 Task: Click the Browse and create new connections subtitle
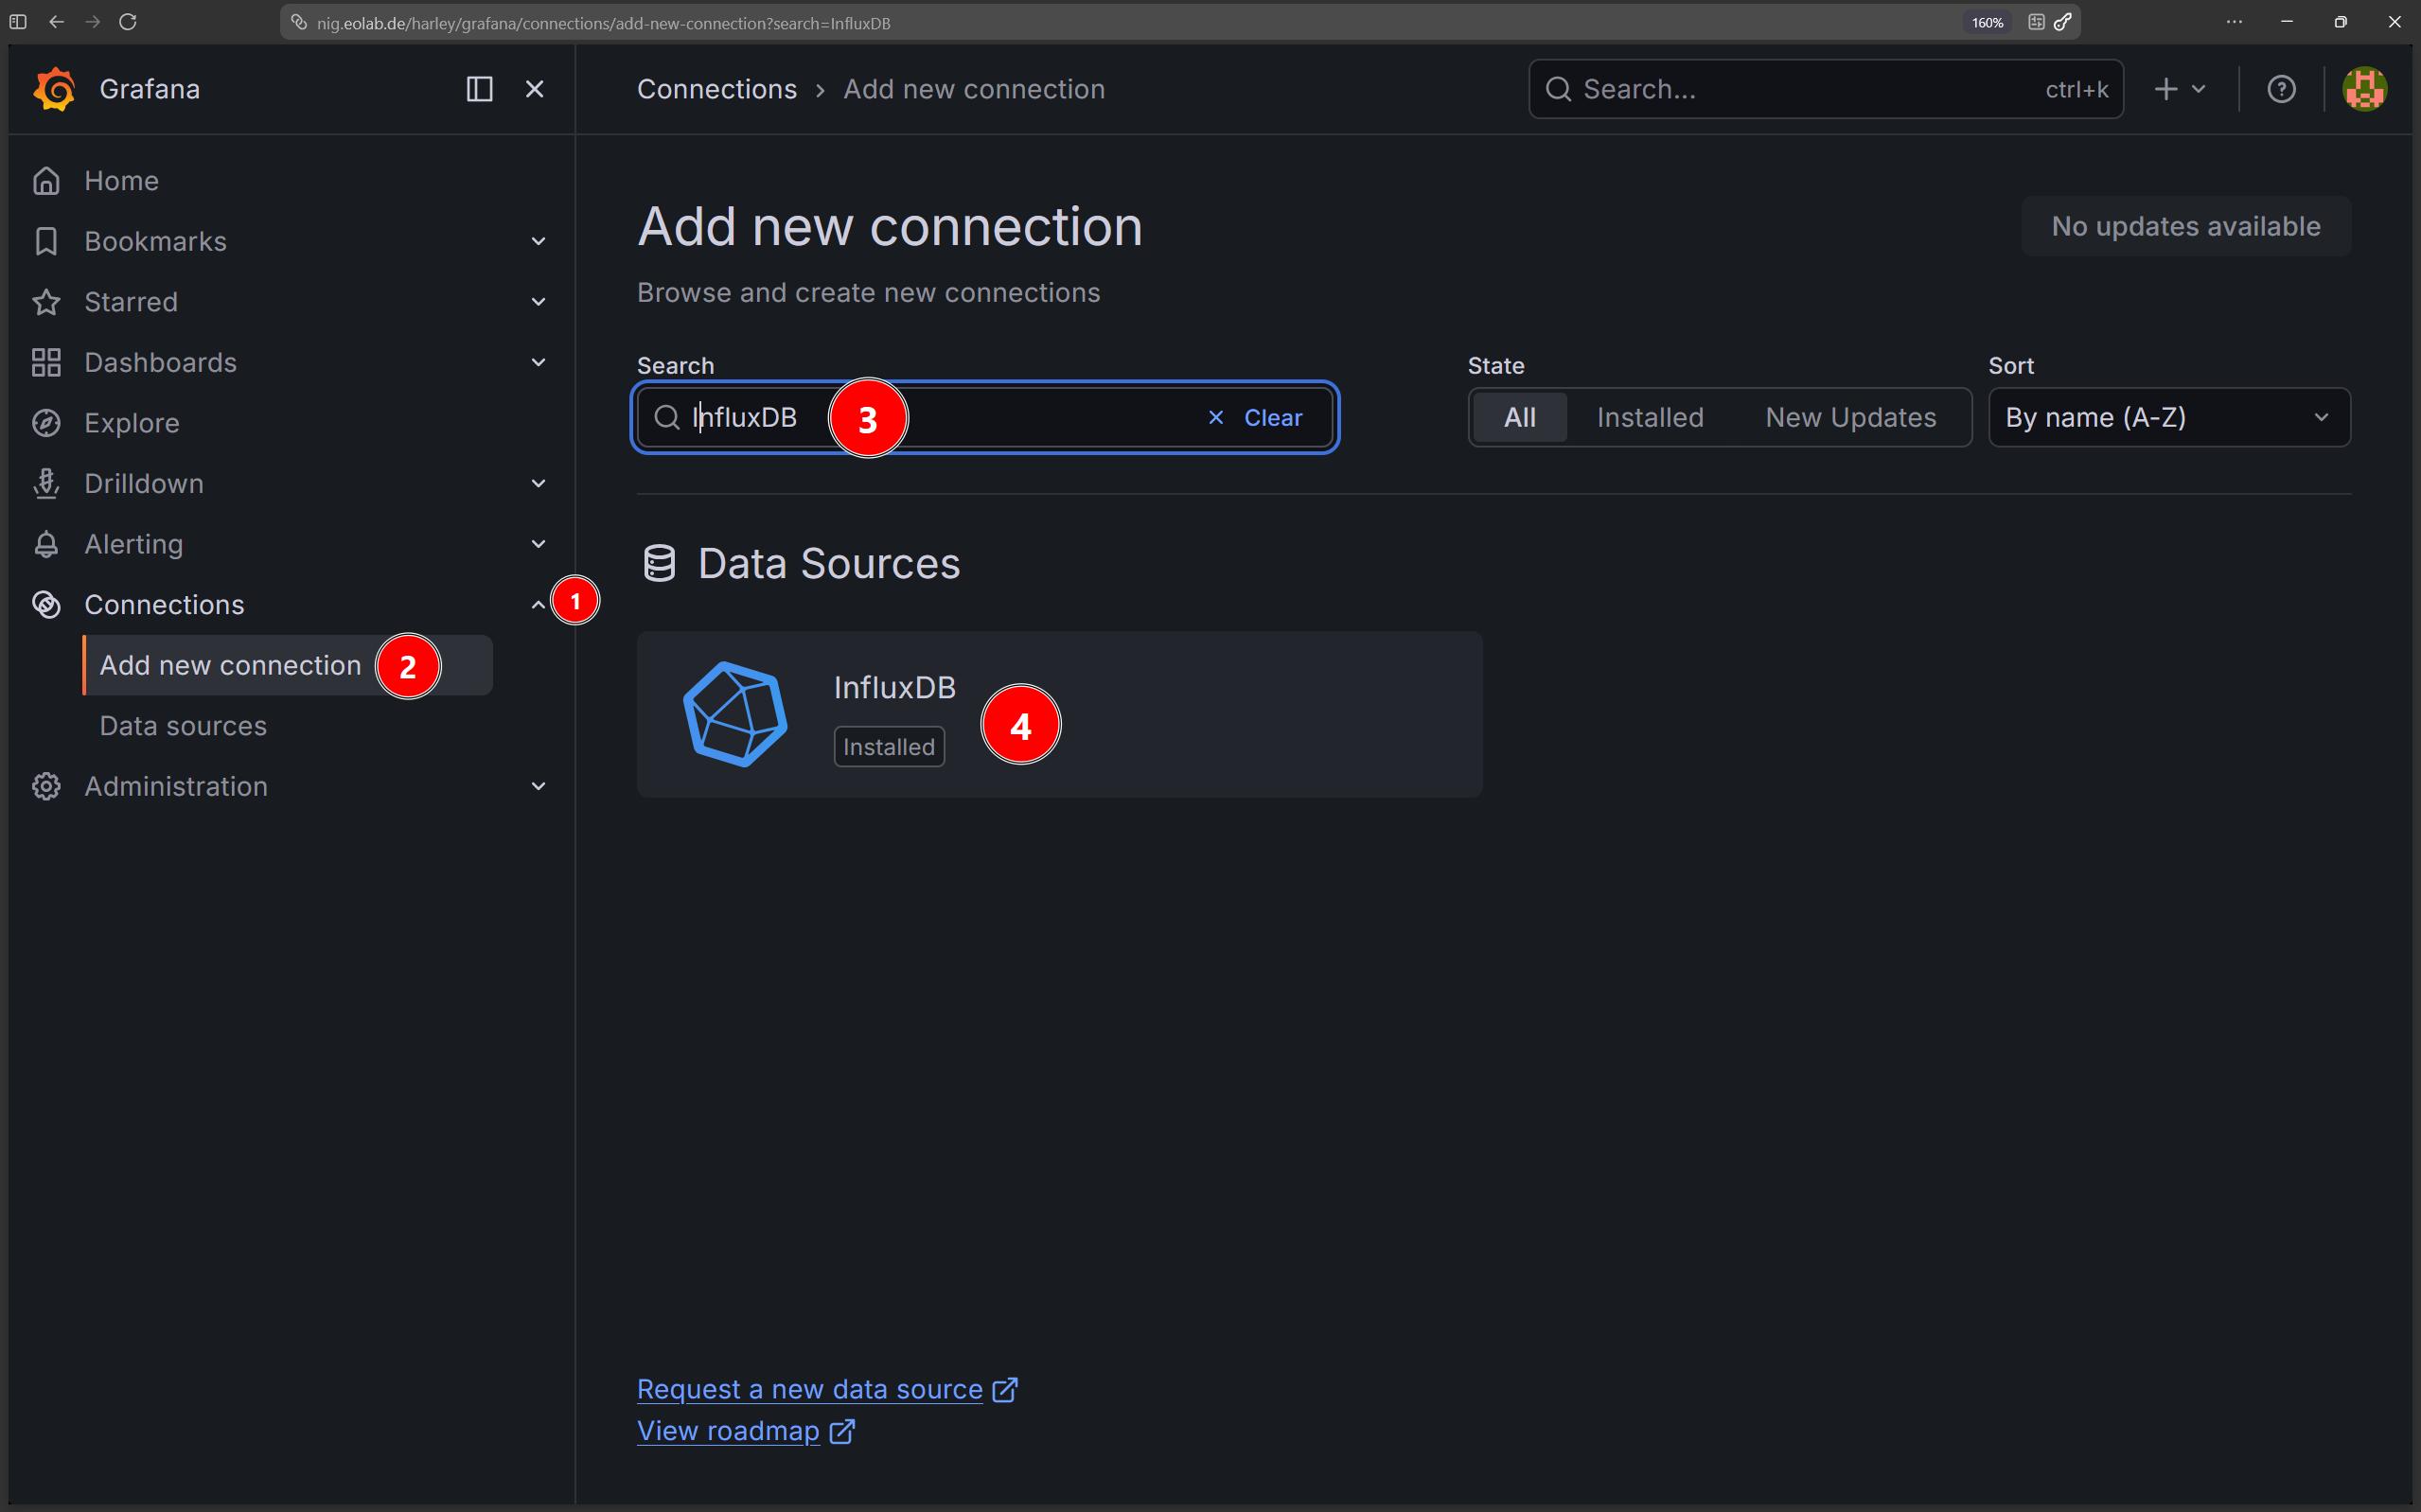pos(868,292)
